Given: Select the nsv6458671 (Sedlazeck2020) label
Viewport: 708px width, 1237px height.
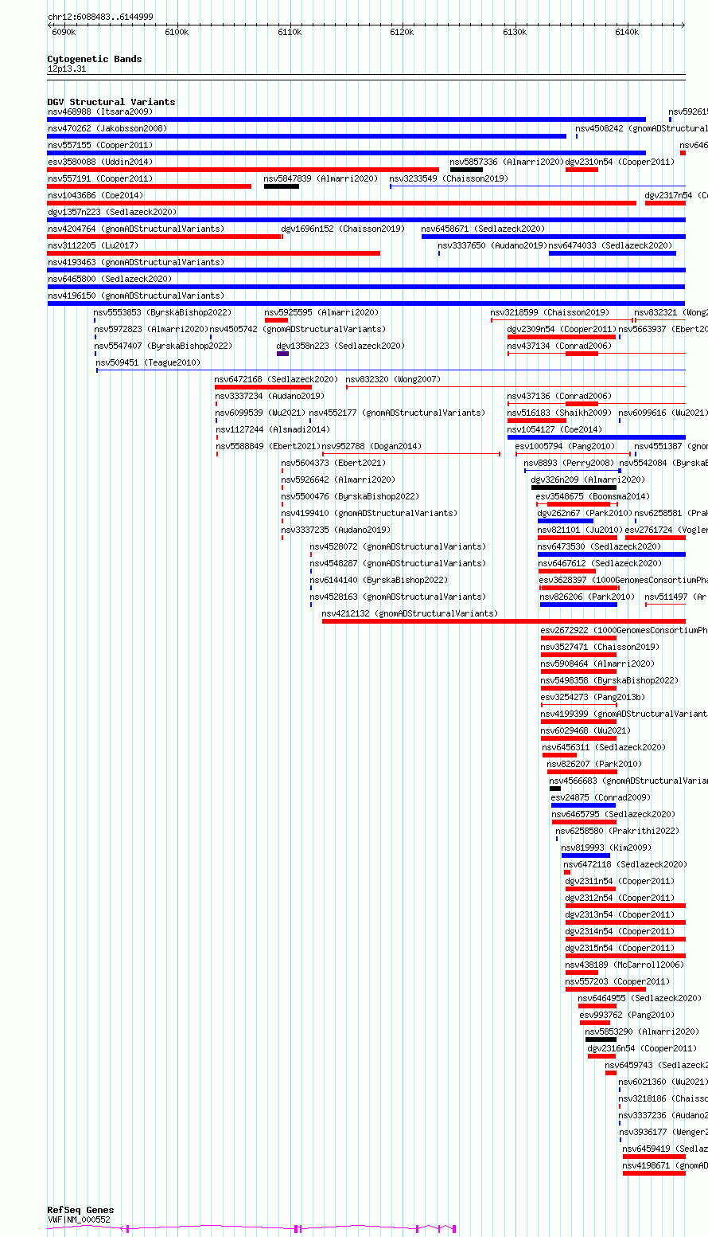Looking at the screenshot, I should (x=484, y=229).
